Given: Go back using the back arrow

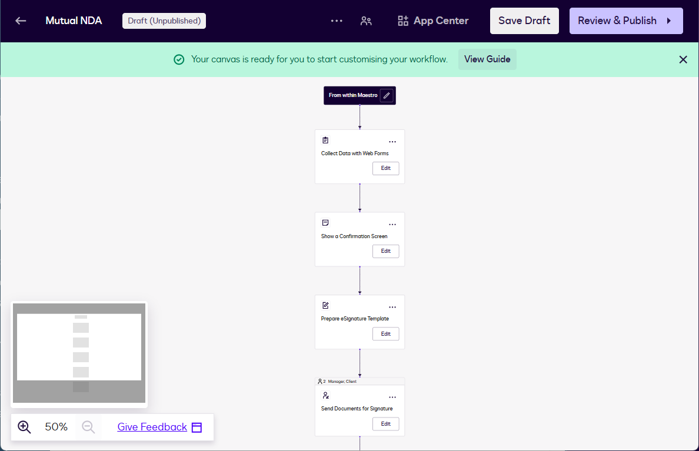Looking at the screenshot, I should 20,21.
